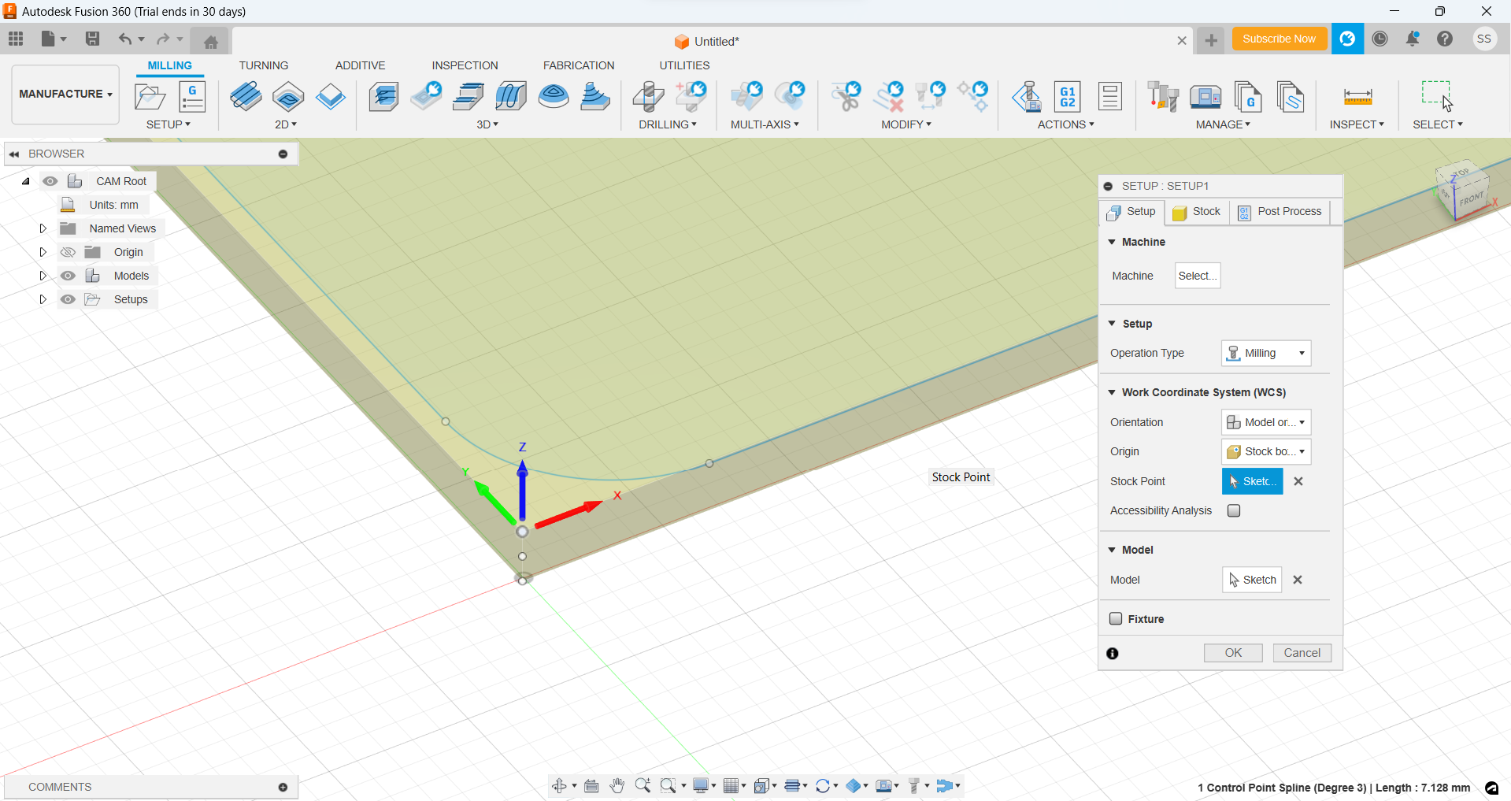Screen dimensions: 1511x801
Task: Clear the Stock Point selection
Action: (1298, 481)
